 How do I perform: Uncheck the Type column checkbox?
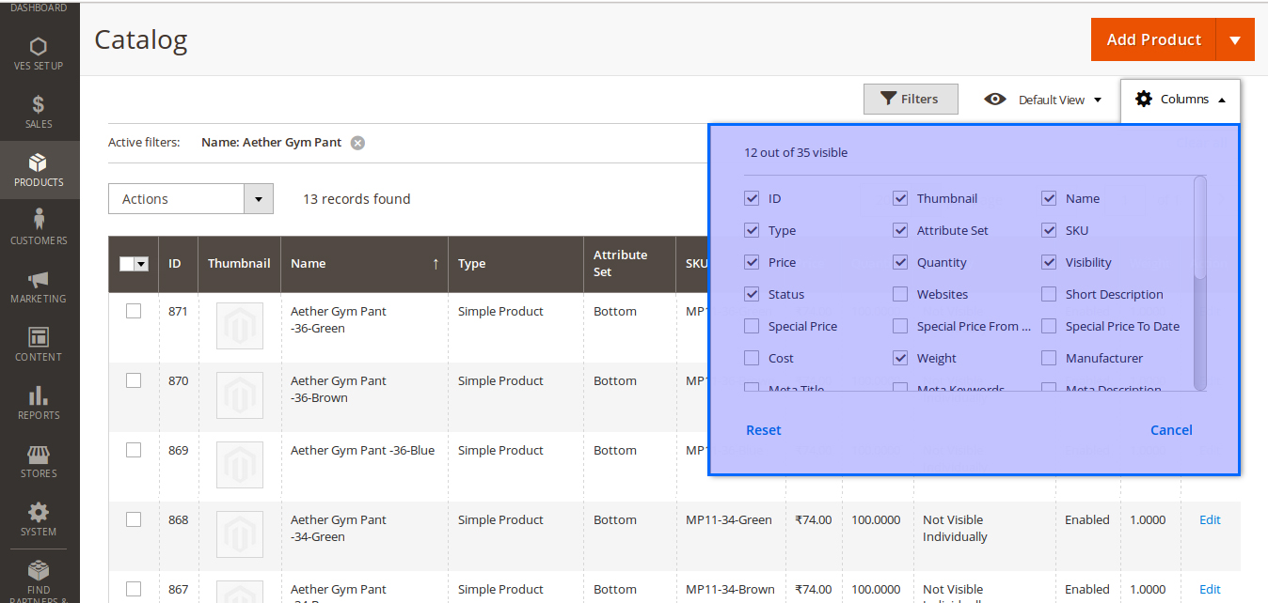(752, 230)
